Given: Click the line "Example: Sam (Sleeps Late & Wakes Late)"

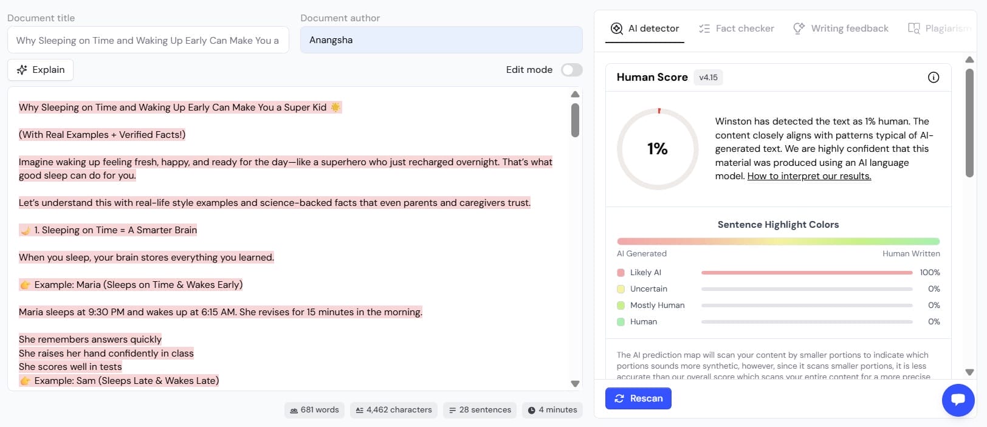Looking at the screenshot, I should 119,381.
